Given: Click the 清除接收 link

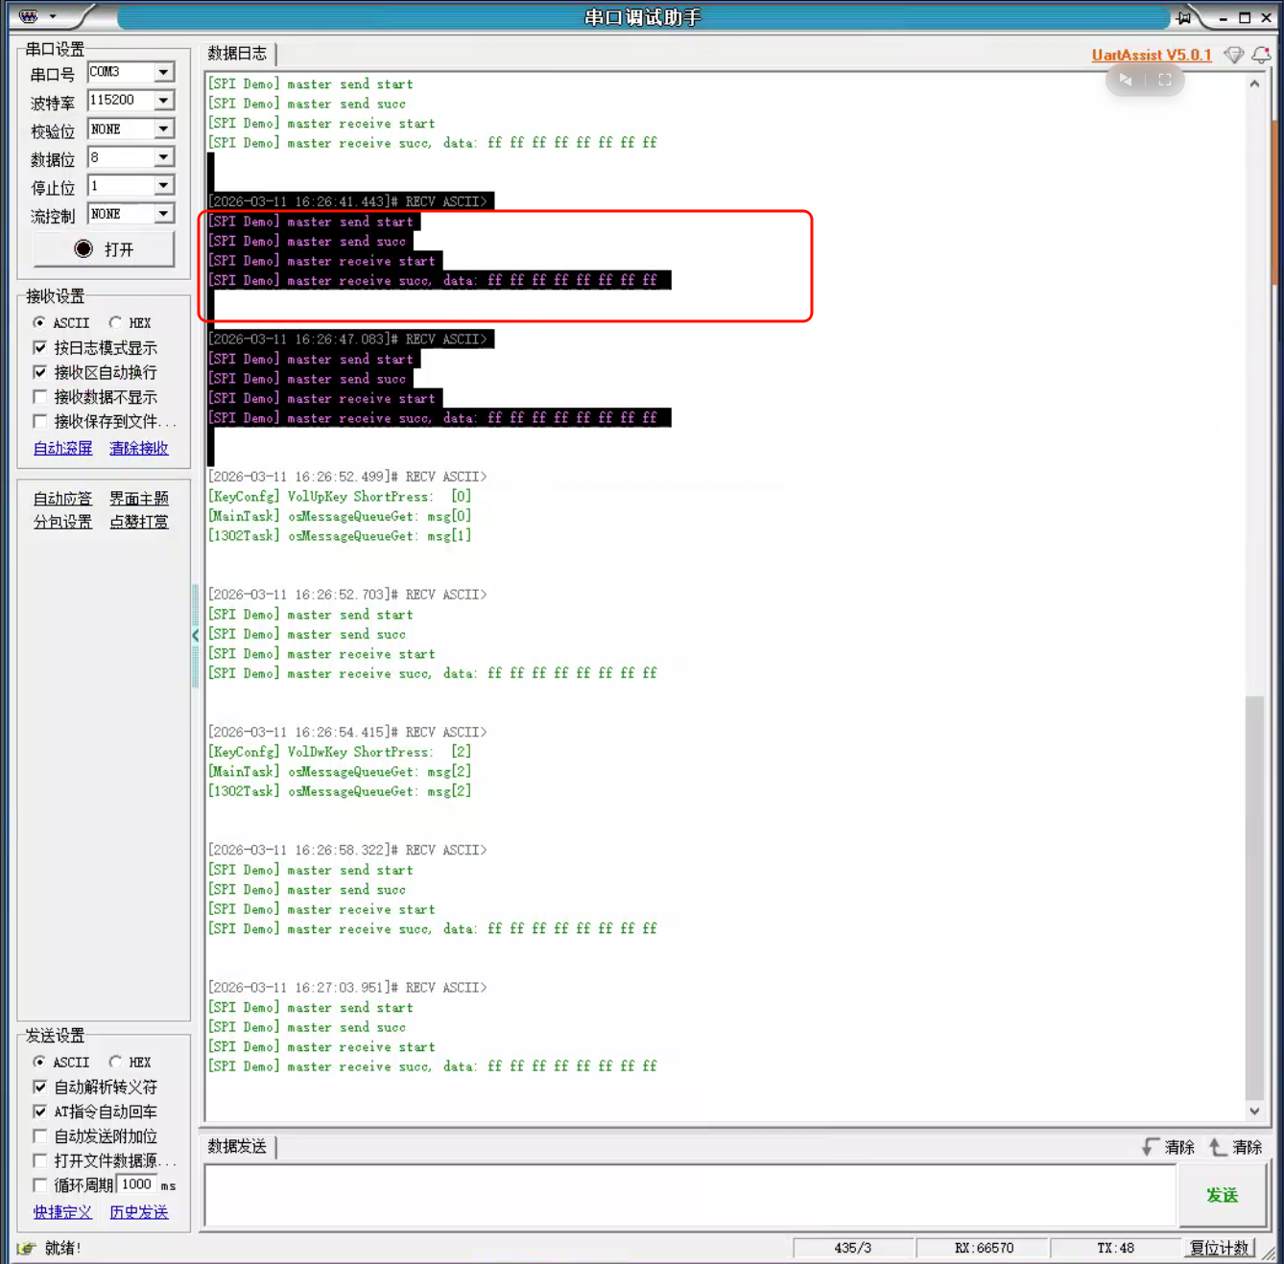Looking at the screenshot, I should point(139,448).
